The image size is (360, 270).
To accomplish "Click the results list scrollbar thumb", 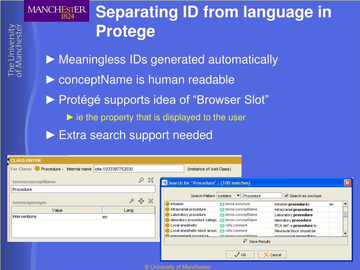I will (345, 214).
